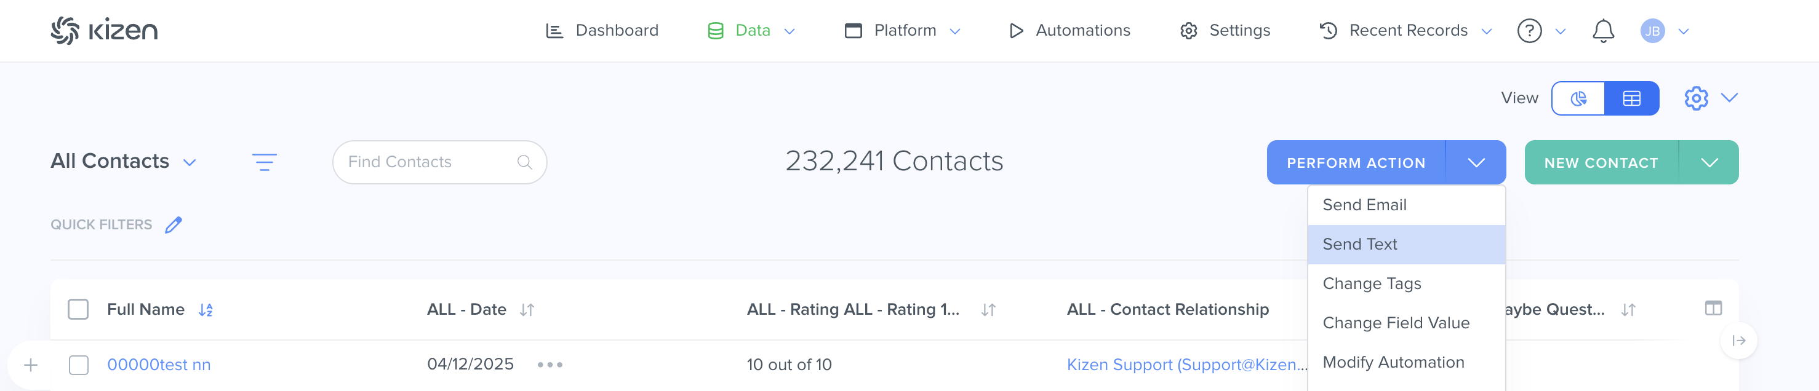Screen dimensions: 1819x391
Task: Select the 00000test nn row checkbox
Action: 78,365
